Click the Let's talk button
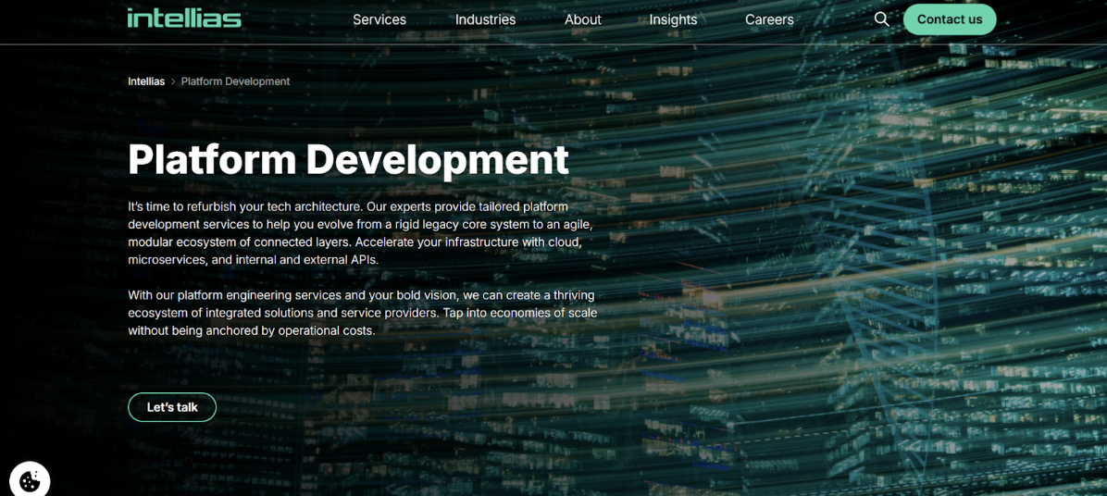Viewport: 1107px width, 496px height. 172,407
